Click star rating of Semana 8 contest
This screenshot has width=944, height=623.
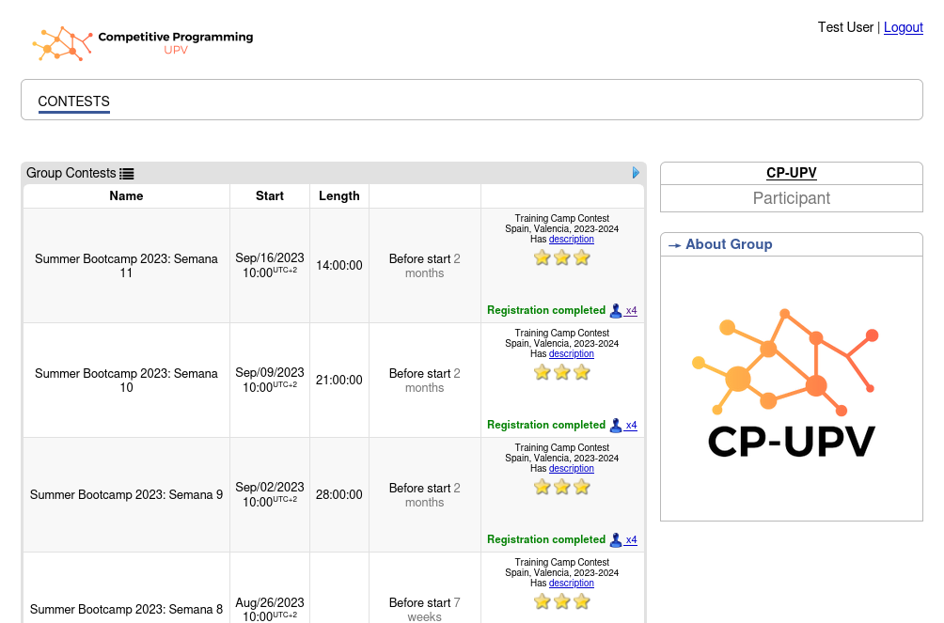[561, 601]
